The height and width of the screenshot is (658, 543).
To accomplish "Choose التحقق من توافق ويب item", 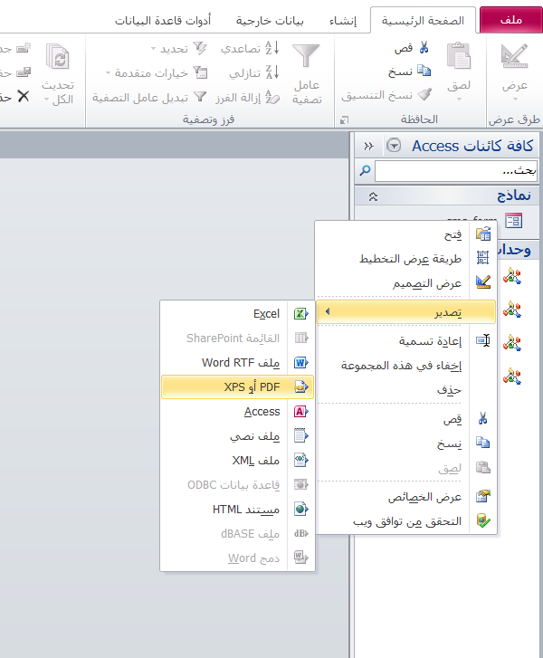I will coord(405,521).
